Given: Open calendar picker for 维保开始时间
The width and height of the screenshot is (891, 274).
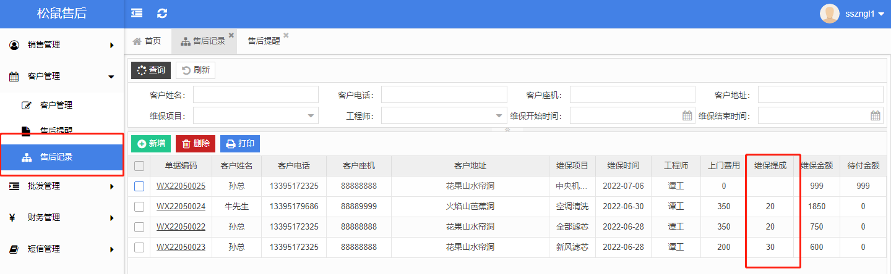Looking at the screenshot, I should (x=687, y=115).
